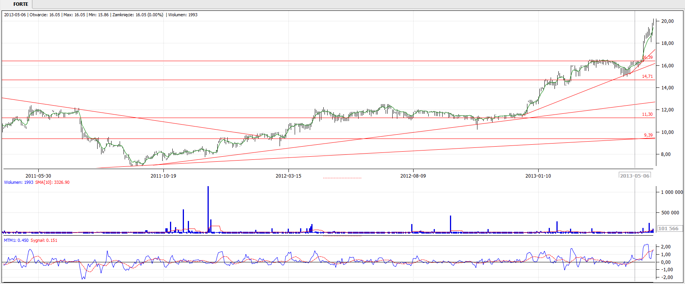Click the 10,00 price axis label
This screenshot has height=284, width=685.
(x=668, y=132)
